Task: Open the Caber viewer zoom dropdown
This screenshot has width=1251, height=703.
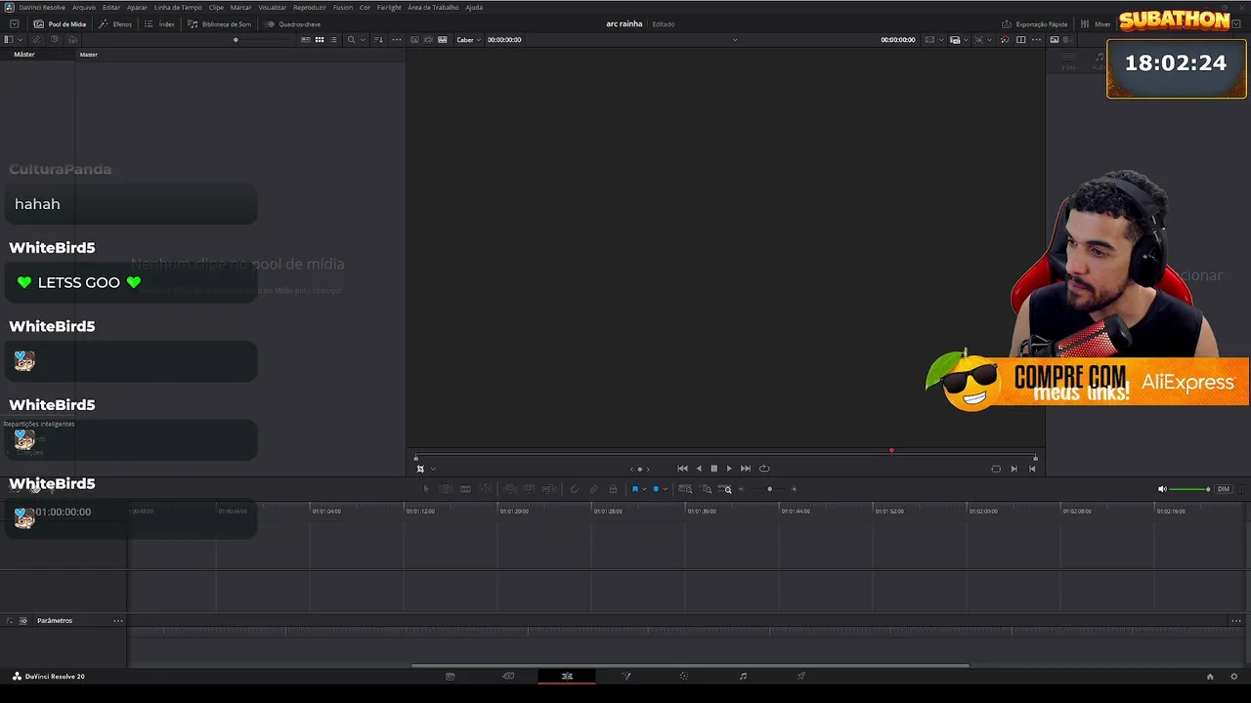Action: pos(469,40)
